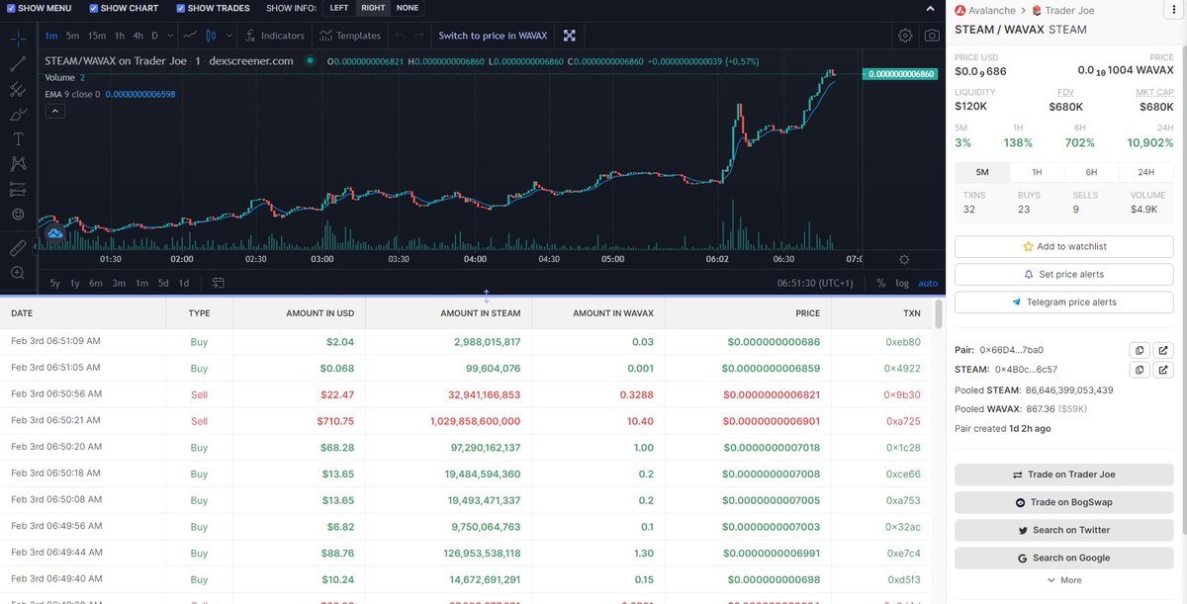Click Set price alerts button
The image size is (1187, 604).
pyautogui.click(x=1063, y=274)
